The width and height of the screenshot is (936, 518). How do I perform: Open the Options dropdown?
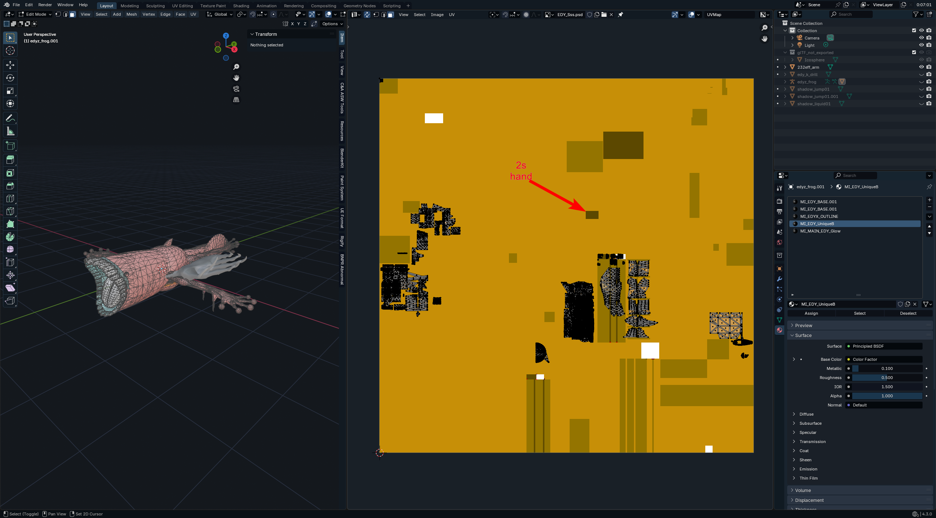332,24
